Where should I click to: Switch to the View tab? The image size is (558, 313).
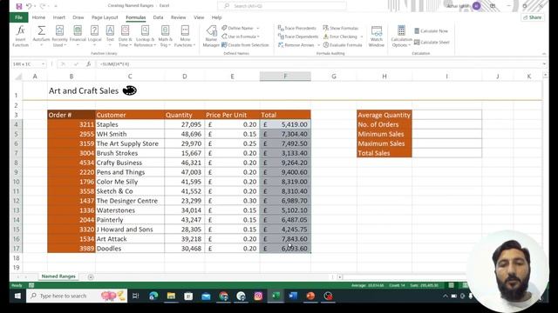click(x=199, y=17)
